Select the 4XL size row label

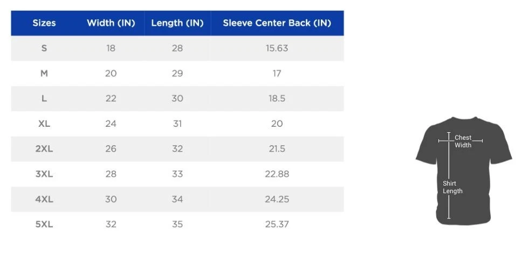pos(44,199)
